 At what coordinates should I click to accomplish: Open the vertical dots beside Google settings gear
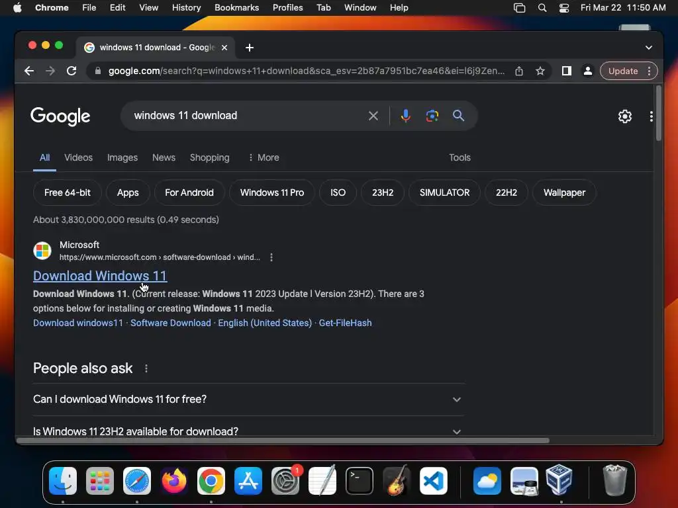point(652,116)
